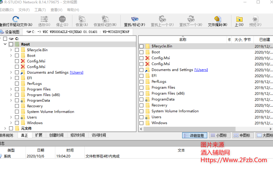
Task: Check the Root checkbox in tree
Action: pyautogui.click(x=11, y=44)
